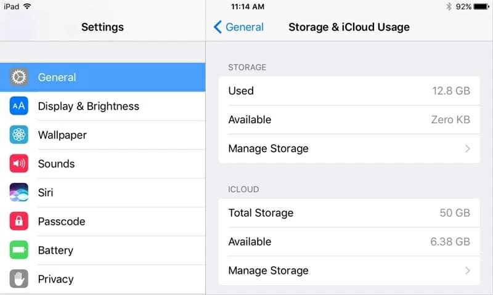Tap the Privacy hand icon
Screen dimensions: 493x295
coord(19,279)
